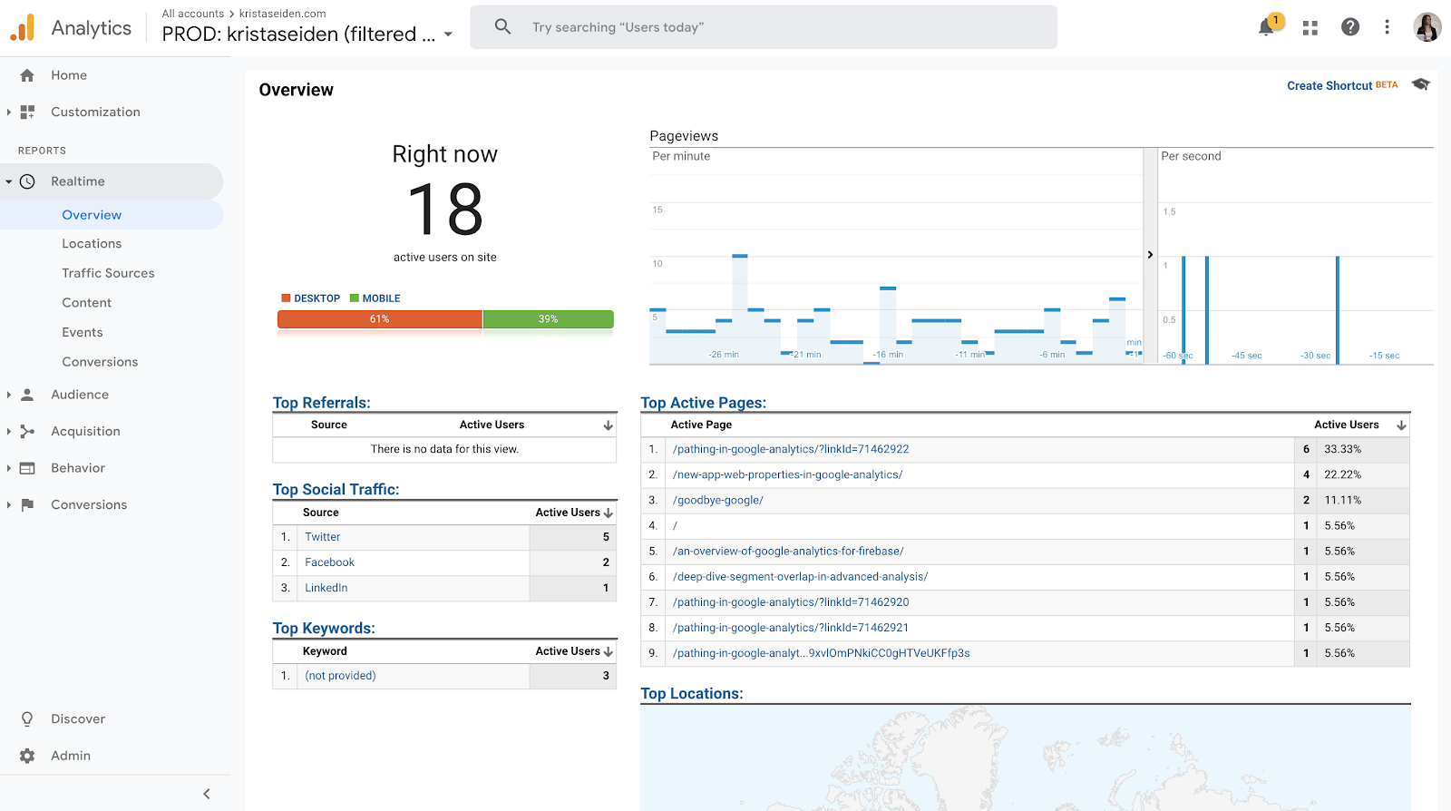Screen dimensions: 1451x811
Task: Open /pathing-in-google-analytics/?linkId=71462920 page
Action: (x=791, y=602)
